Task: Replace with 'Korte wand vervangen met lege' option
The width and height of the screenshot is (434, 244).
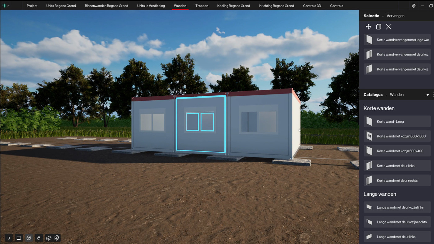Action: point(397,40)
